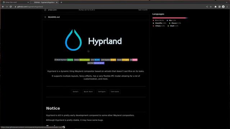Click the README.md header label
This screenshot has width=230, height=129.
point(54,17)
